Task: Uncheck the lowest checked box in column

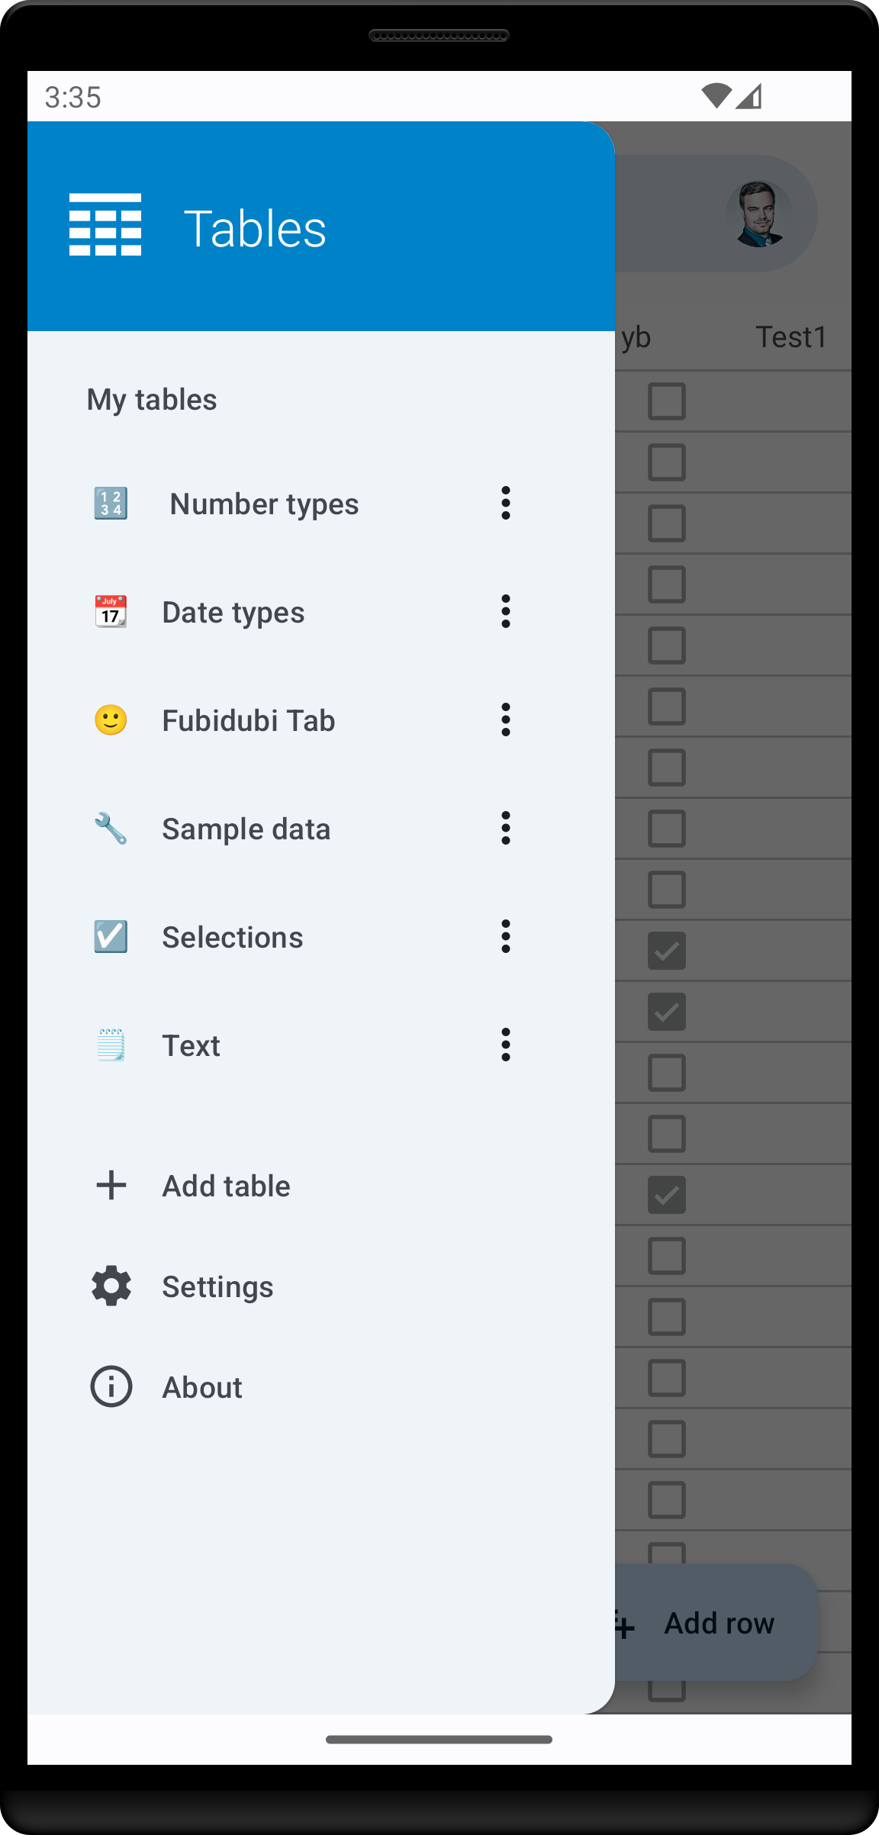Action: click(667, 1195)
